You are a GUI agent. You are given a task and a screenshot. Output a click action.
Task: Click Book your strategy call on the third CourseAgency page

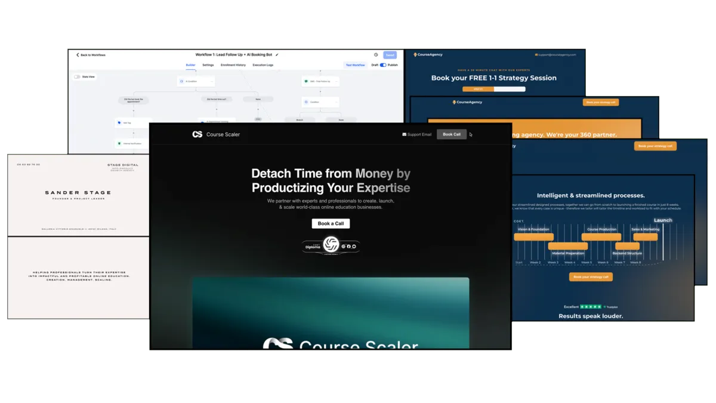pos(655,146)
